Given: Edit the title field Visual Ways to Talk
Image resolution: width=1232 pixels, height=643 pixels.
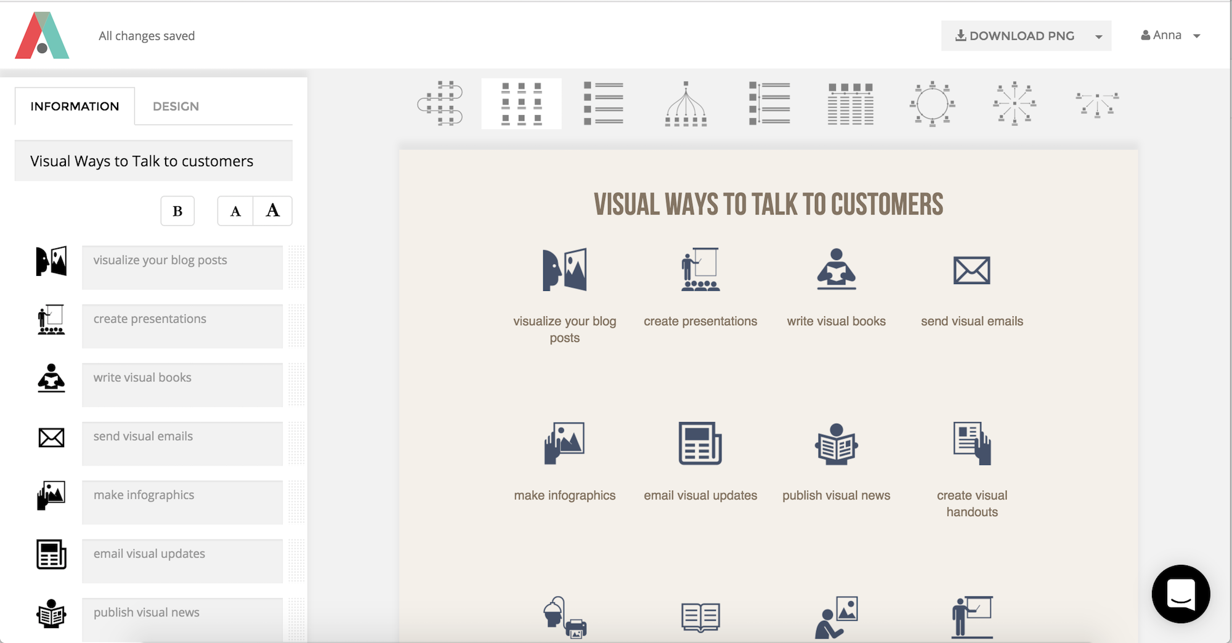Looking at the screenshot, I should [153, 161].
